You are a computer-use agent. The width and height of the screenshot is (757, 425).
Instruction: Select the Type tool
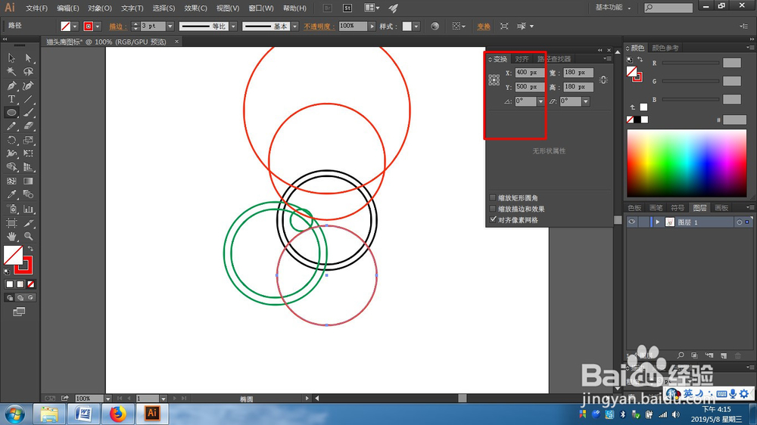click(11, 99)
